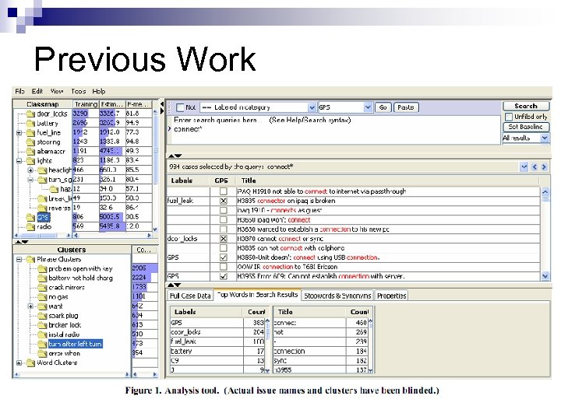561x420 pixels.
Task: Collapse the search query pane splitter arrows
Action: coord(175,156)
